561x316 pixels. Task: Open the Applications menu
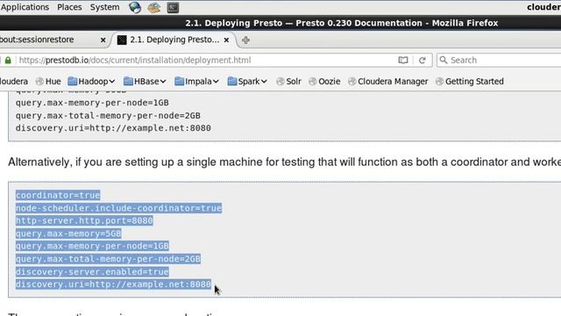[25, 7]
